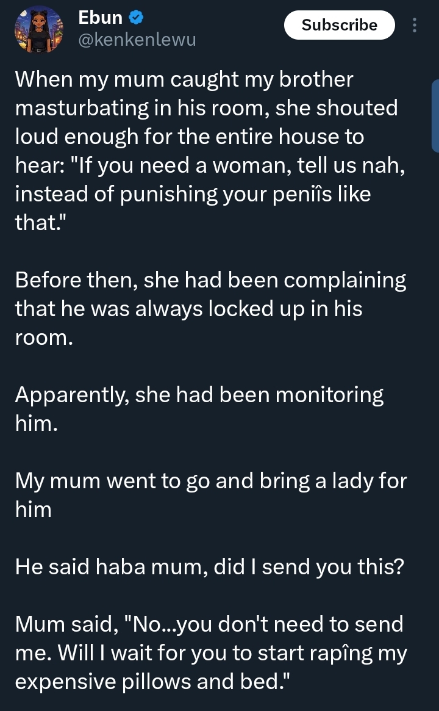
Task: Click the line "that he was always locked up in his"
Action: click(x=188, y=309)
